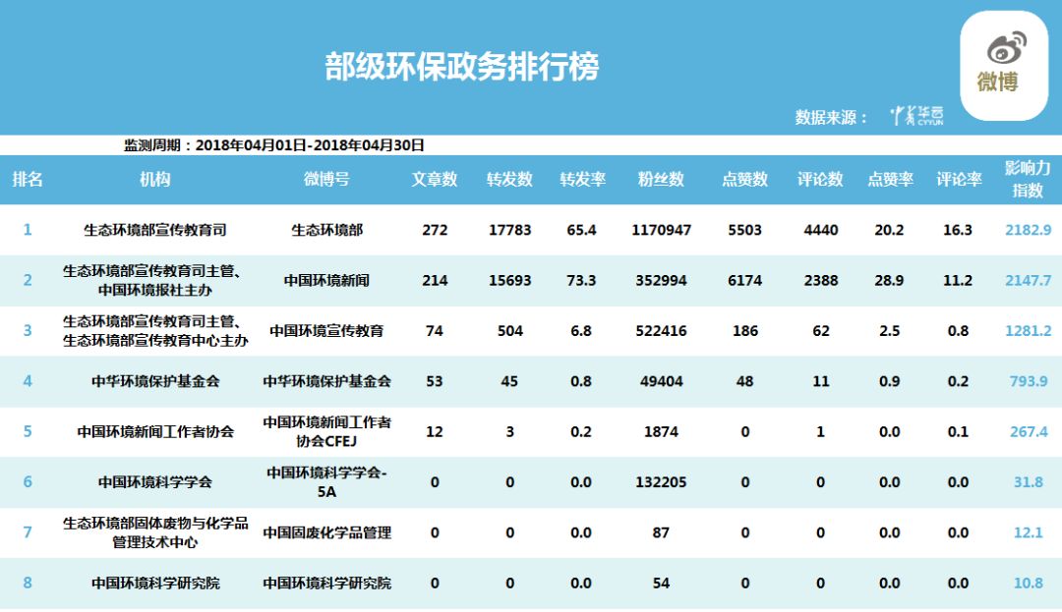The image size is (1062, 612).
Task: Click the Weibo logo icon
Action: tap(1004, 65)
